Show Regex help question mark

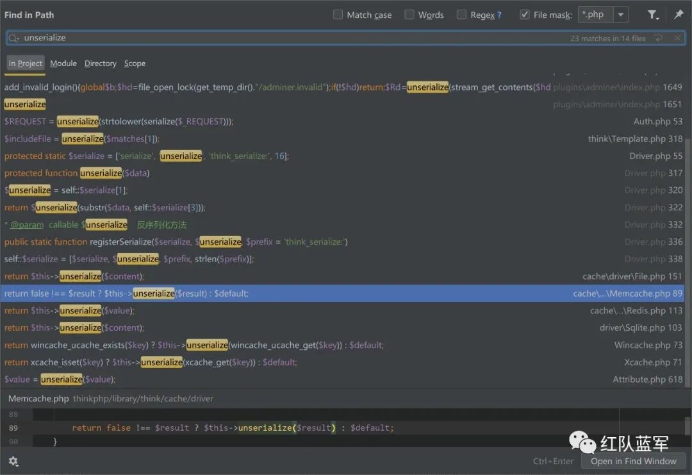[x=499, y=15]
